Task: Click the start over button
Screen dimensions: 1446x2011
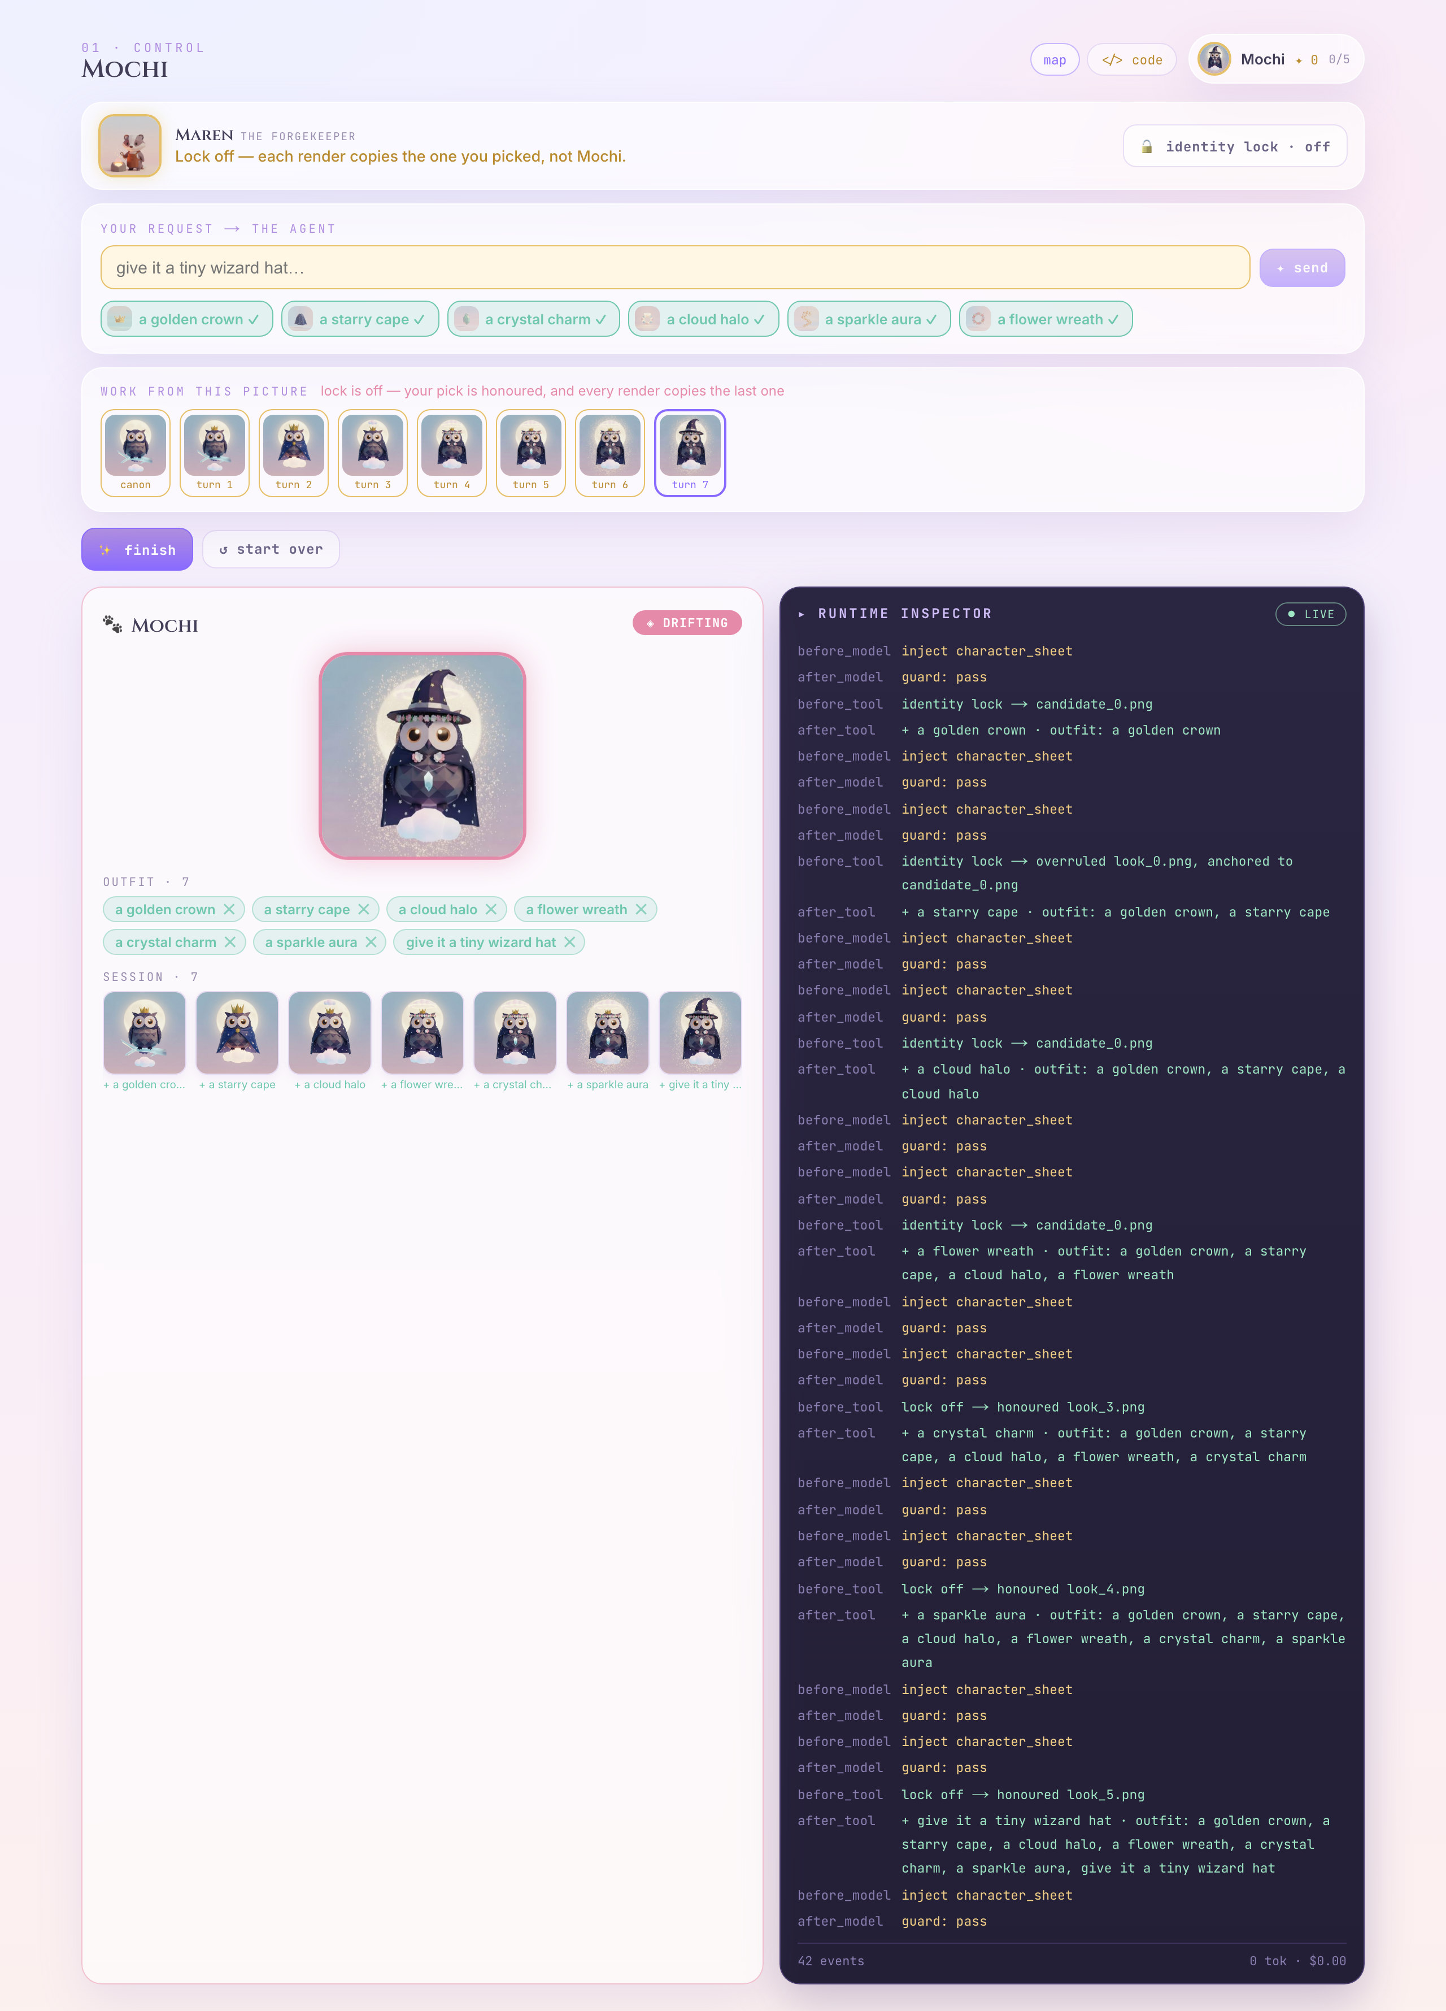Action: point(271,550)
